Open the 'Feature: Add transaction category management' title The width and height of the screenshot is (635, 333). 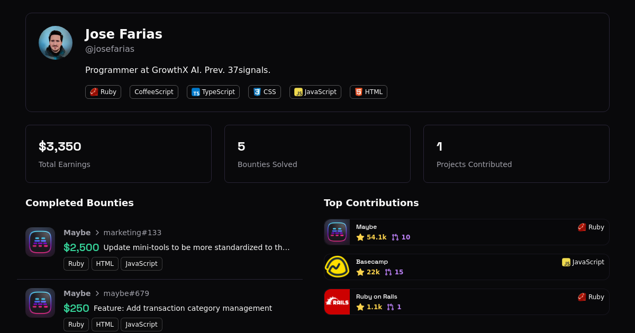tap(183, 308)
